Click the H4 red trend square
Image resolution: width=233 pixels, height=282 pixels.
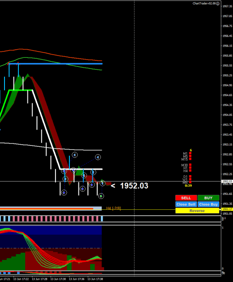coord(190,171)
